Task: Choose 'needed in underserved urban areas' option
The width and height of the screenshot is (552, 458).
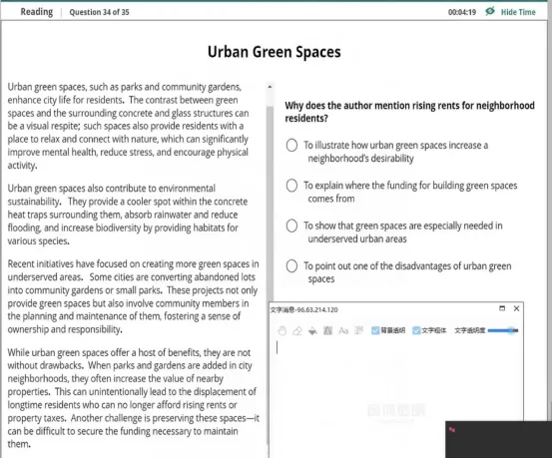Action: point(291,226)
